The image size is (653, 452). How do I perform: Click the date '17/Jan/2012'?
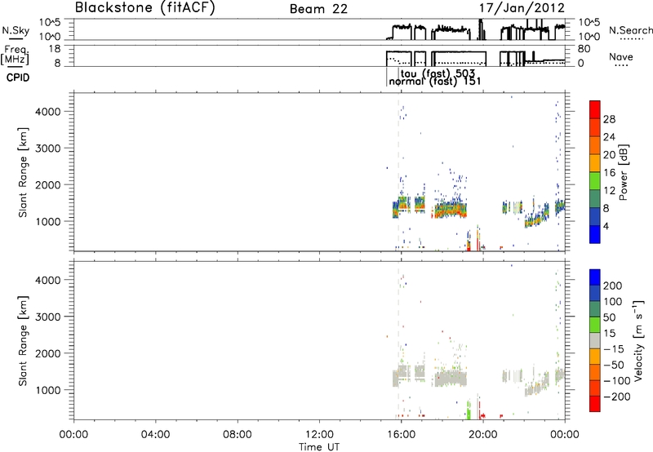tap(522, 8)
